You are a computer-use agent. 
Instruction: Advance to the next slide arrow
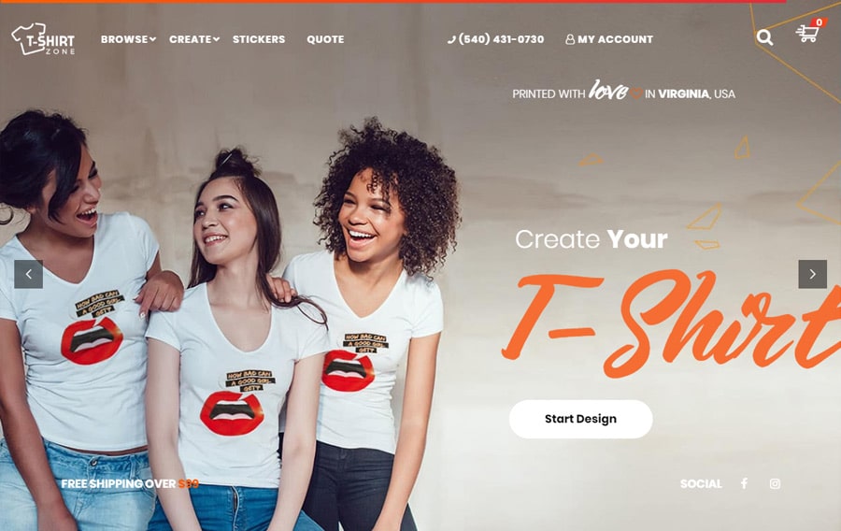click(x=812, y=274)
